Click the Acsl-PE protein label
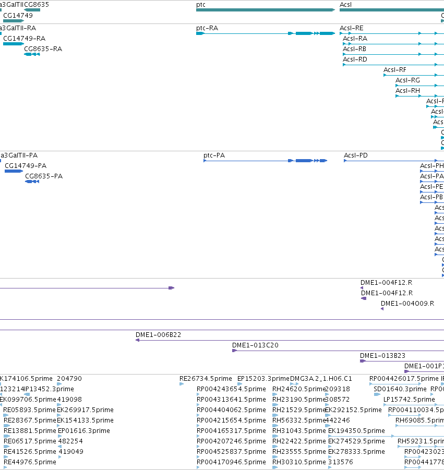Image resolution: width=444 pixels, height=470 pixels. [431, 187]
